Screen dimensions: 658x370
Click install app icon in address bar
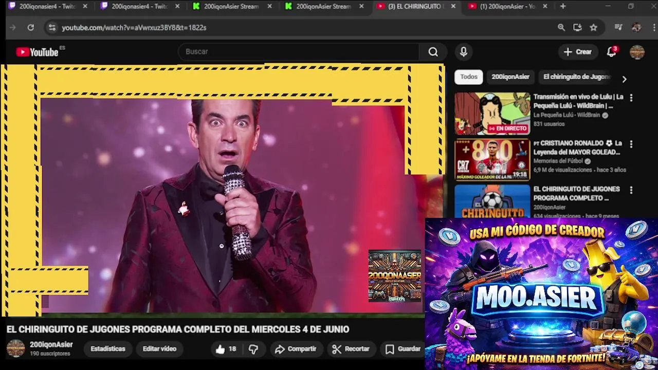pos(577,27)
